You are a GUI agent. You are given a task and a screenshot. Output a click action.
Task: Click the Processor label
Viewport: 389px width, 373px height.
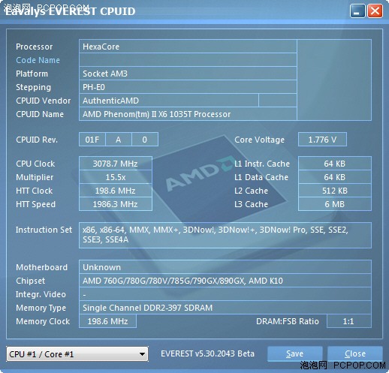click(x=35, y=47)
